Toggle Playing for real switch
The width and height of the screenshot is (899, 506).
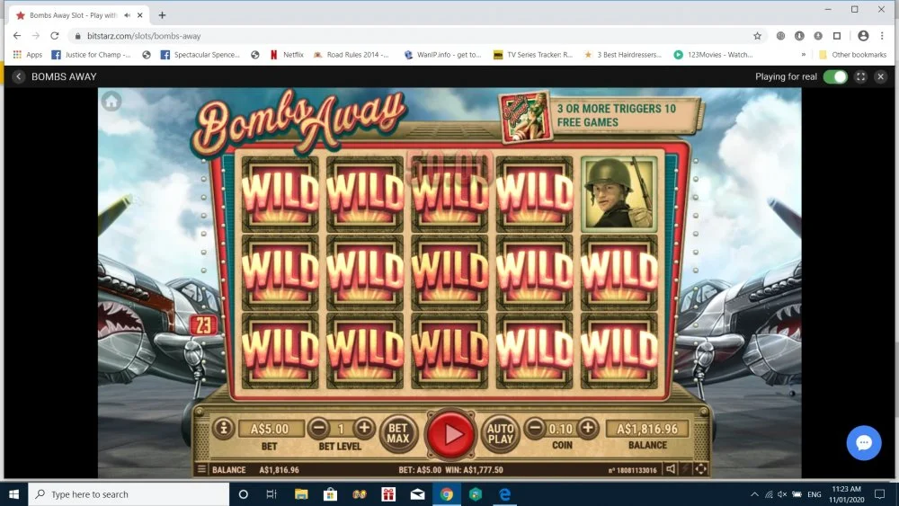point(835,76)
